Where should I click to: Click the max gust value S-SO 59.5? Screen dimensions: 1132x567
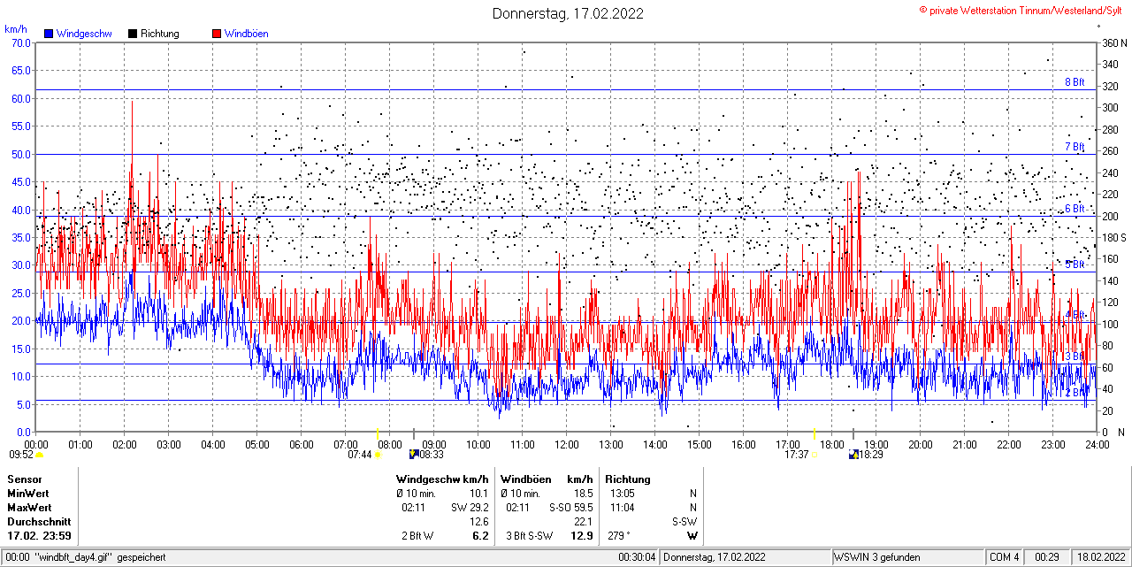(570, 508)
